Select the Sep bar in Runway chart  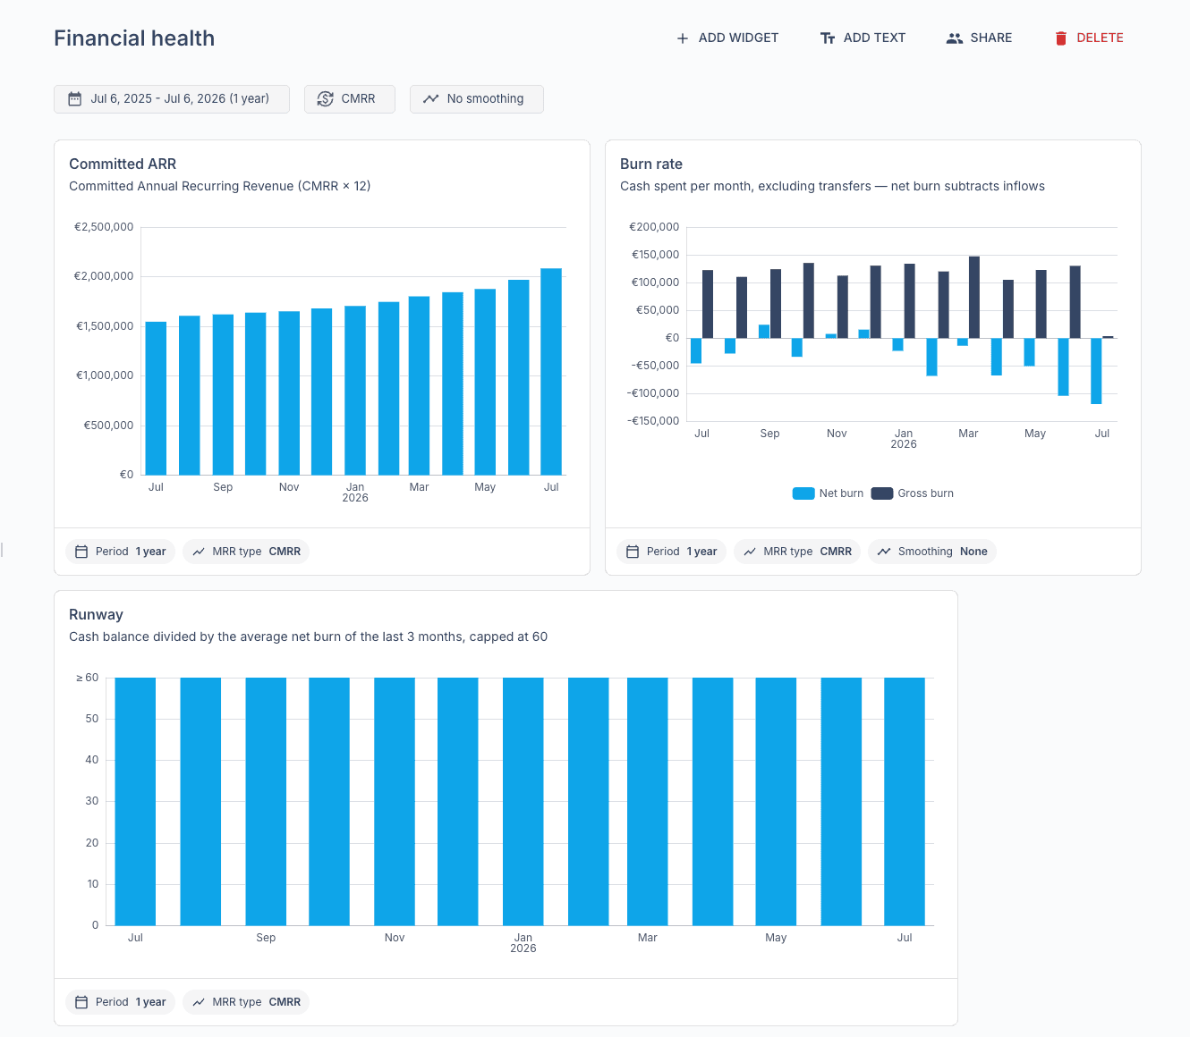tap(266, 801)
